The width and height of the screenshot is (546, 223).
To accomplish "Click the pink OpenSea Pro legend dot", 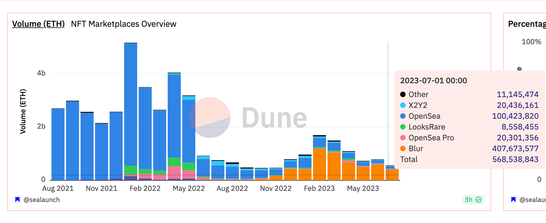I will click(403, 138).
